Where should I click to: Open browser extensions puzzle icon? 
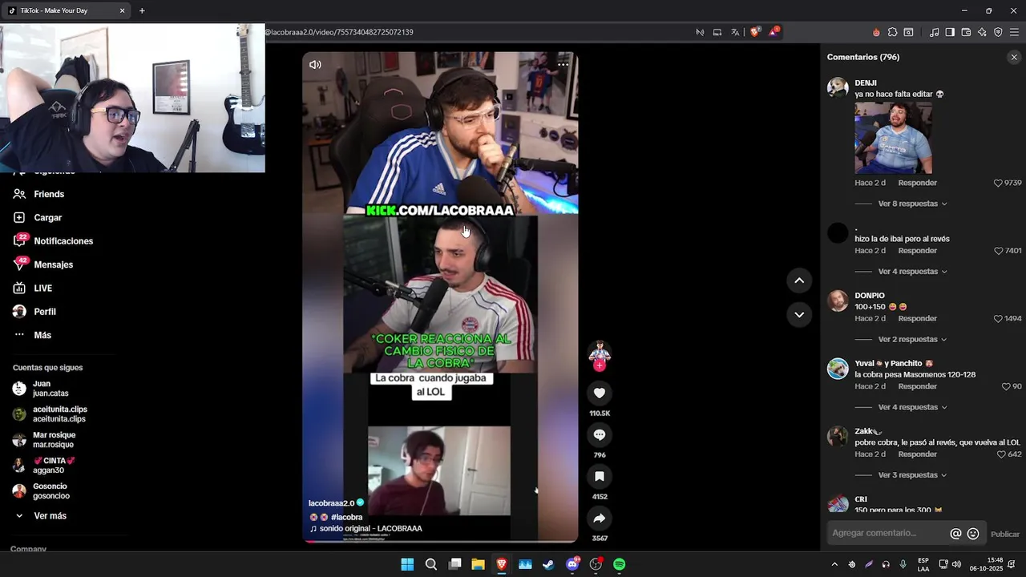pos(892,32)
